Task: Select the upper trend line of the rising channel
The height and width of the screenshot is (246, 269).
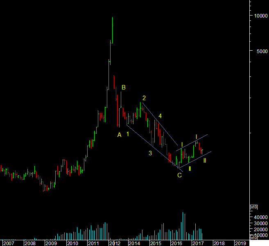Action: (192, 143)
